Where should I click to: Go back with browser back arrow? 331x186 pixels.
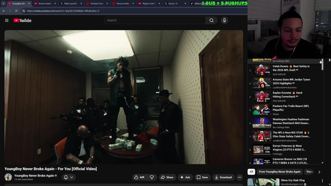[x=4, y=11]
